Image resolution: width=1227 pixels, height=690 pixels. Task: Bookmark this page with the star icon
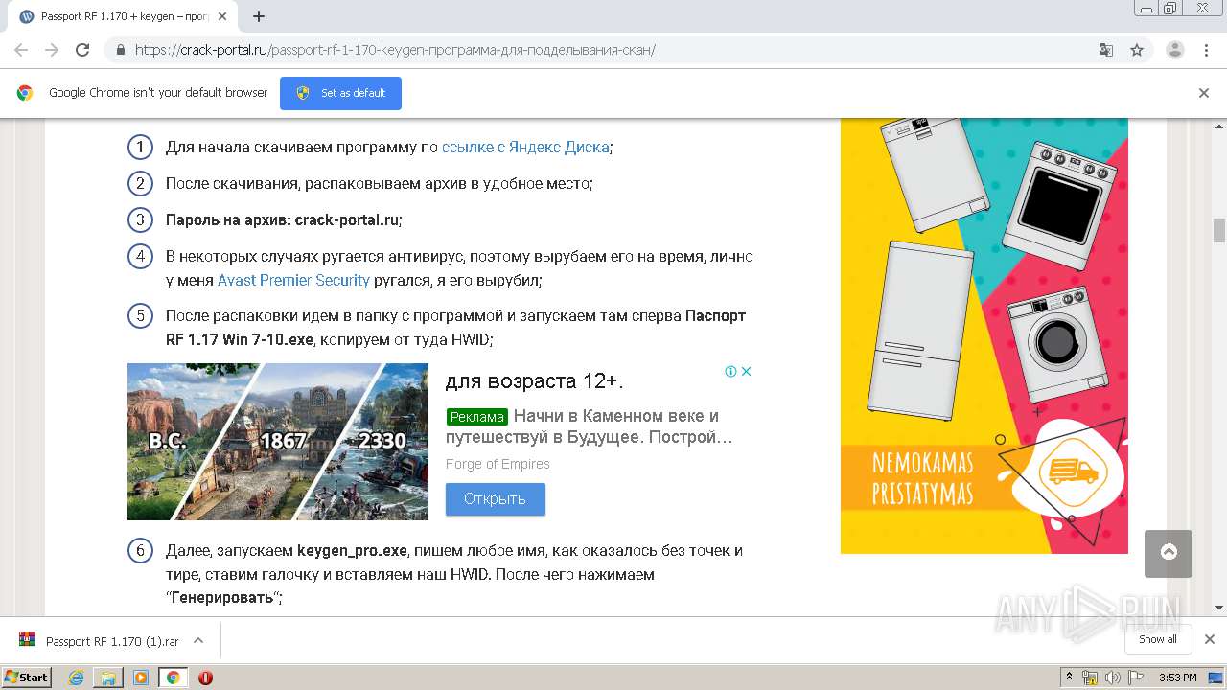(x=1137, y=50)
